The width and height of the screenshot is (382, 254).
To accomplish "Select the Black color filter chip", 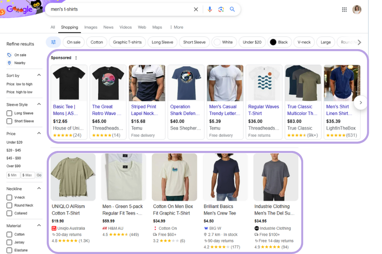I will [x=280, y=42].
